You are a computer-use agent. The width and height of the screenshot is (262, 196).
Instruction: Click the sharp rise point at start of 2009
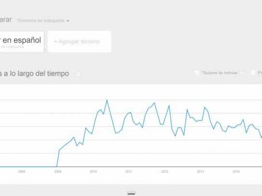(x=59, y=150)
